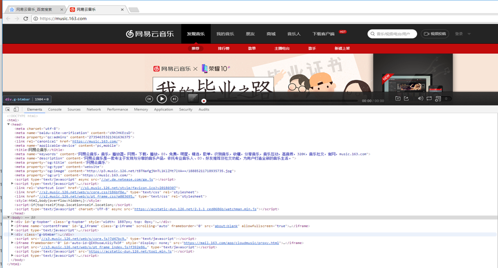Open the 排行榜 sub-navigation item

[x=224, y=48]
